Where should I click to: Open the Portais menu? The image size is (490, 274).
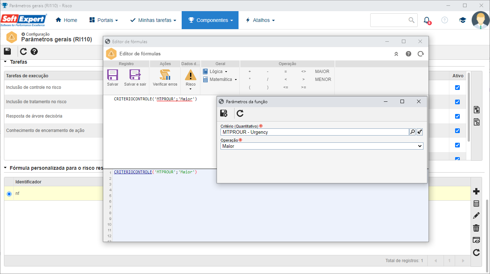104,20
